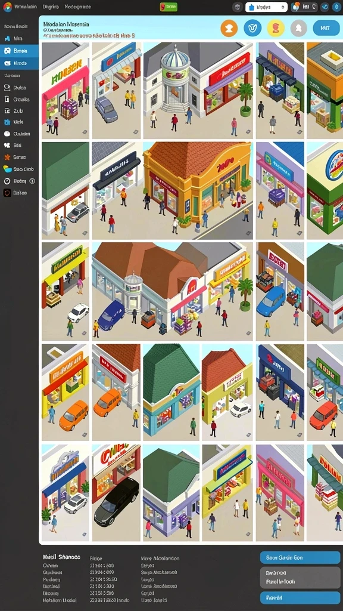The width and height of the screenshot is (343, 611).
Task: Open the thumbnail with the blue car parked by a shop
Action: coord(280,291)
